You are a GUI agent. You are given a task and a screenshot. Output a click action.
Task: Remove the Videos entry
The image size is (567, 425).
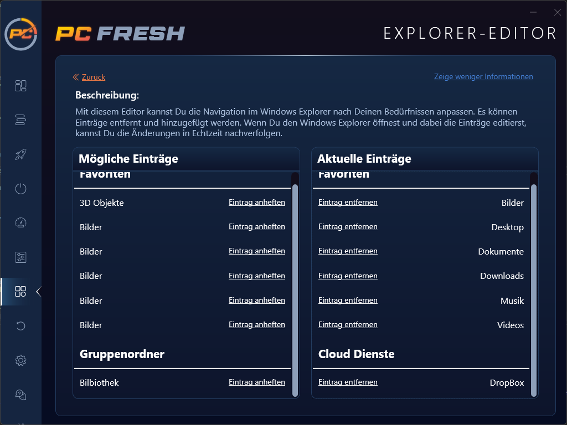coord(348,324)
